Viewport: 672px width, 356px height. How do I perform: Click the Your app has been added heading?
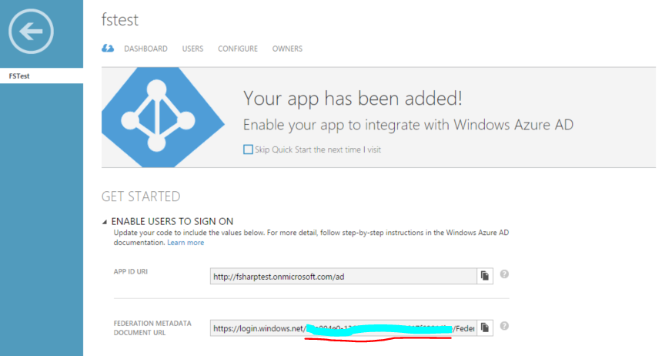[353, 98]
